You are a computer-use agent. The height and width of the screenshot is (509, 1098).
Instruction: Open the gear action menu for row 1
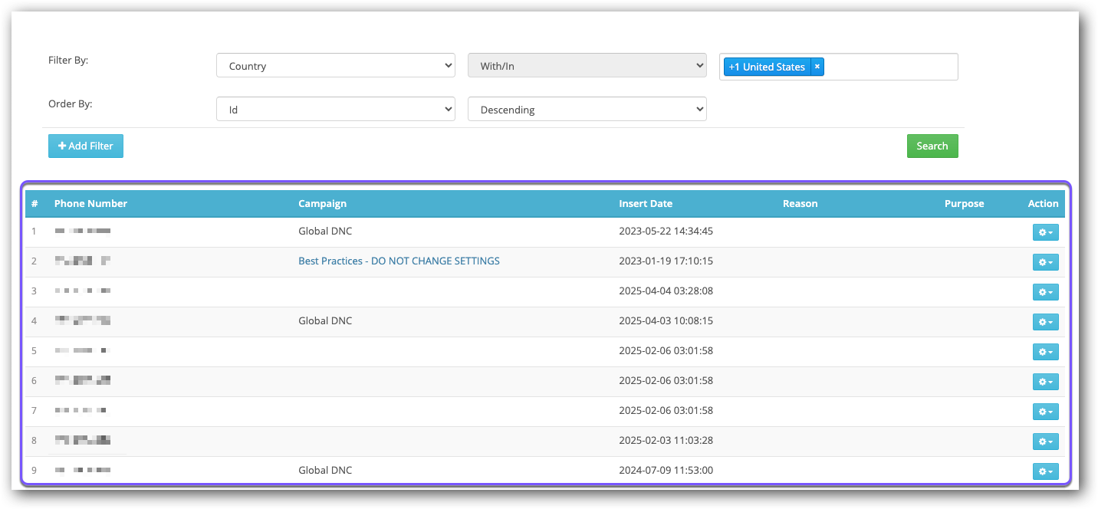pos(1045,232)
